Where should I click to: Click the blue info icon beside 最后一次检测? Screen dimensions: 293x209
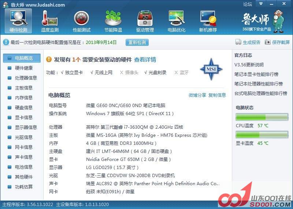pos(6,42)
